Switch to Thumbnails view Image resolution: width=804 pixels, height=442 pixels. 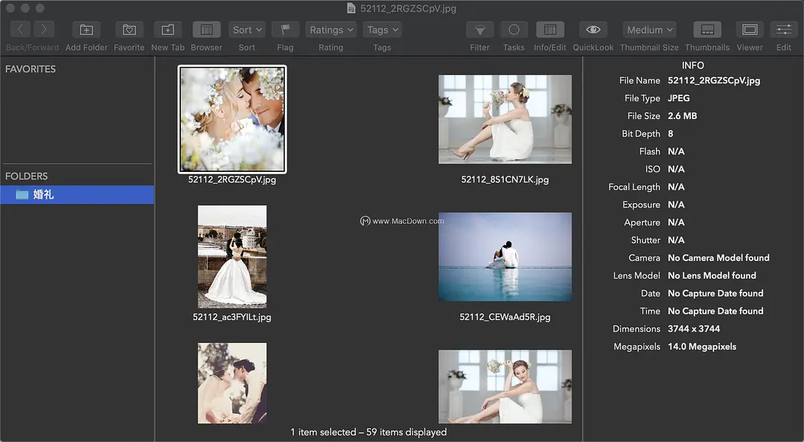pos(708,30)
